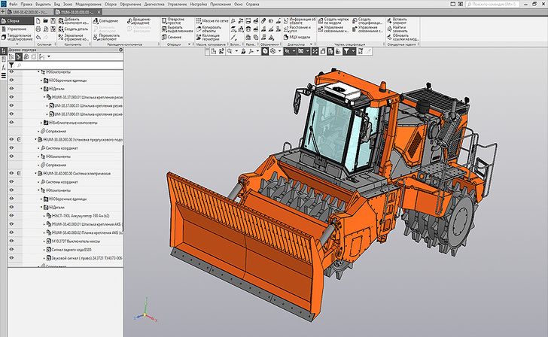Select the Совпадение mate tool
The height and width of the screenshot is (337, 548).
pyautogui.click(x=105, y=21)
